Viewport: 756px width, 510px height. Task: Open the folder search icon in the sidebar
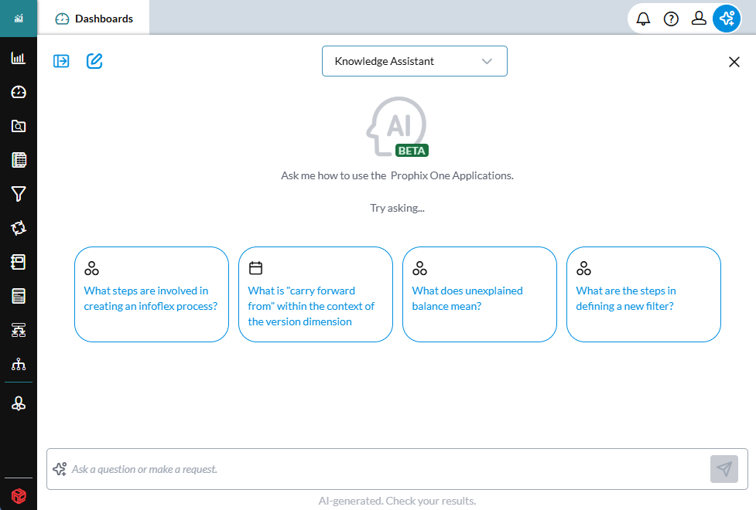click(19, 126)
